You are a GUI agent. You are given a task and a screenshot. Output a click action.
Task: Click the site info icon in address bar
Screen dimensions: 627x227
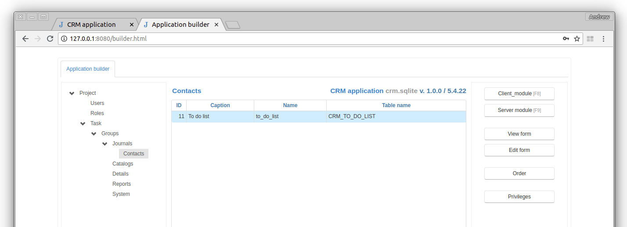tap(64, 39)
